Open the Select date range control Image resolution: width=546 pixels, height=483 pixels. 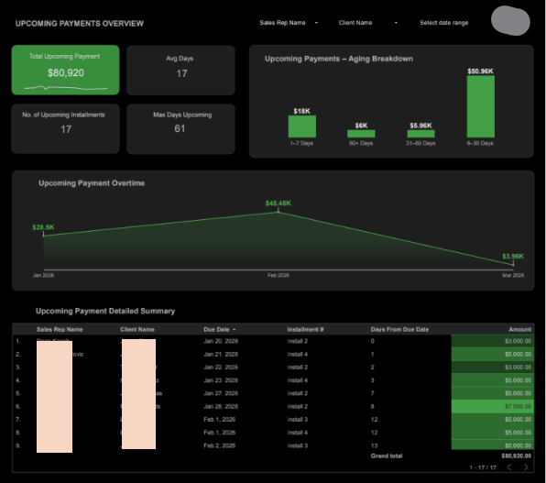[443, 23]
